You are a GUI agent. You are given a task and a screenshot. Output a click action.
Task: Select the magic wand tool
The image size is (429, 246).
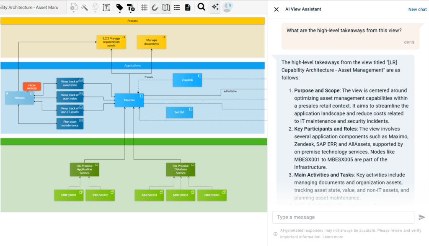point(85,7)
